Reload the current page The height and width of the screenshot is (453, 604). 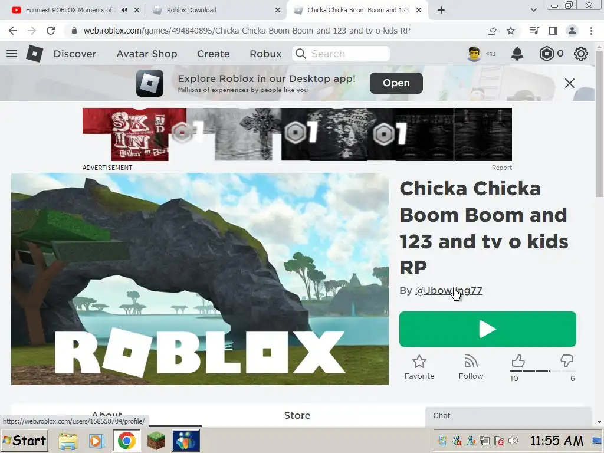click(51, 31)
